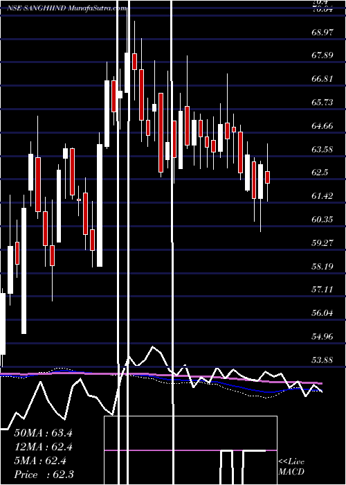The height and width of the screenshot is (485, 346).
Task: Click the 54.96 price axis label
Action: tap(322, 337)
